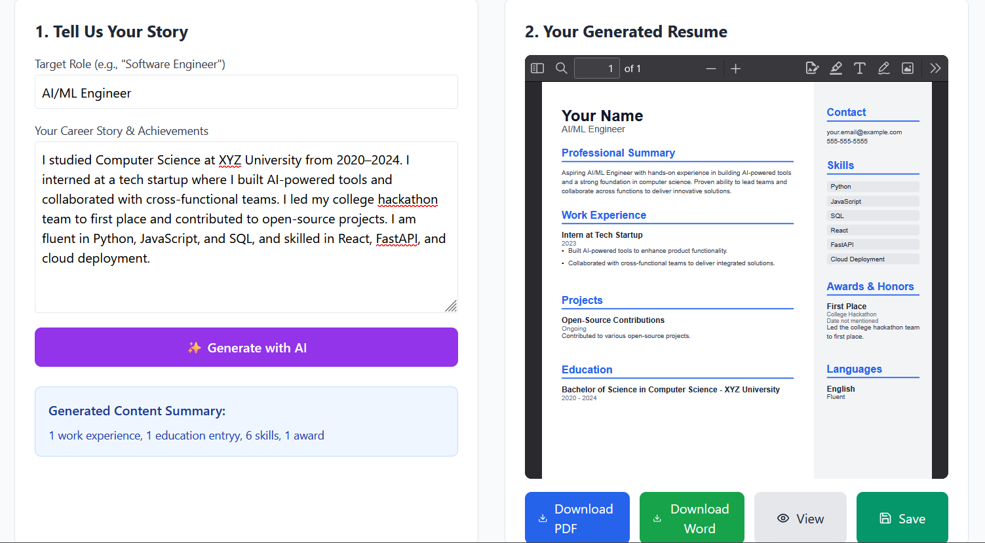Download the Word version

(x=691, y=517)
